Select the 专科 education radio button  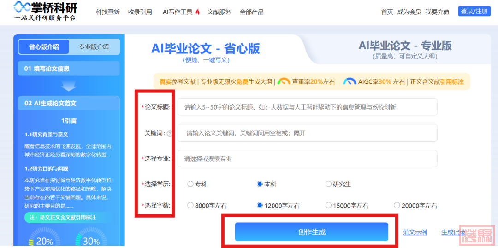[x=190, y=184]
